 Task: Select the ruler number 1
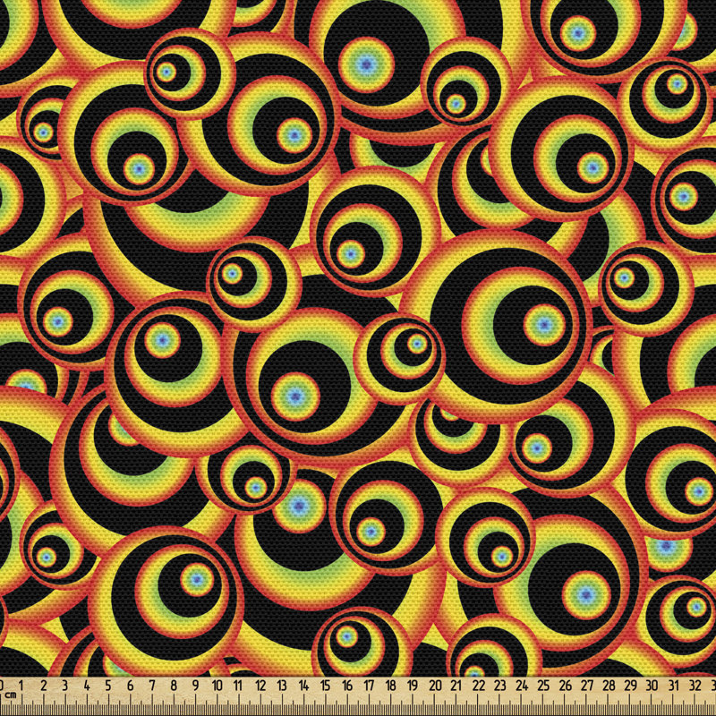pos(21,686)
